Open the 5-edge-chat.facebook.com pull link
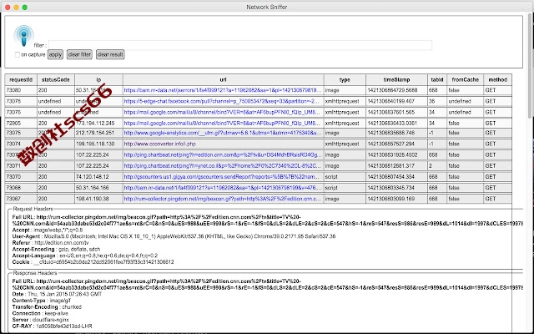534x334 pixels. click(222, 101)
